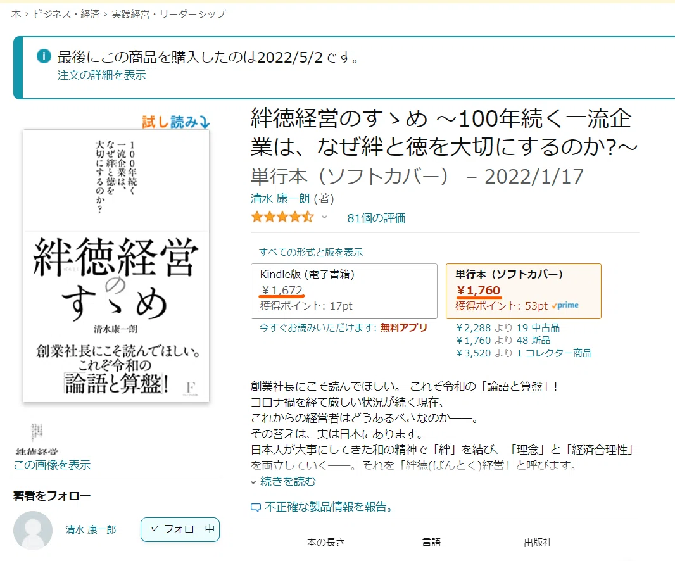Click the prime badge icon
Screen dimensions: 675x561
[x=565, y=305]
